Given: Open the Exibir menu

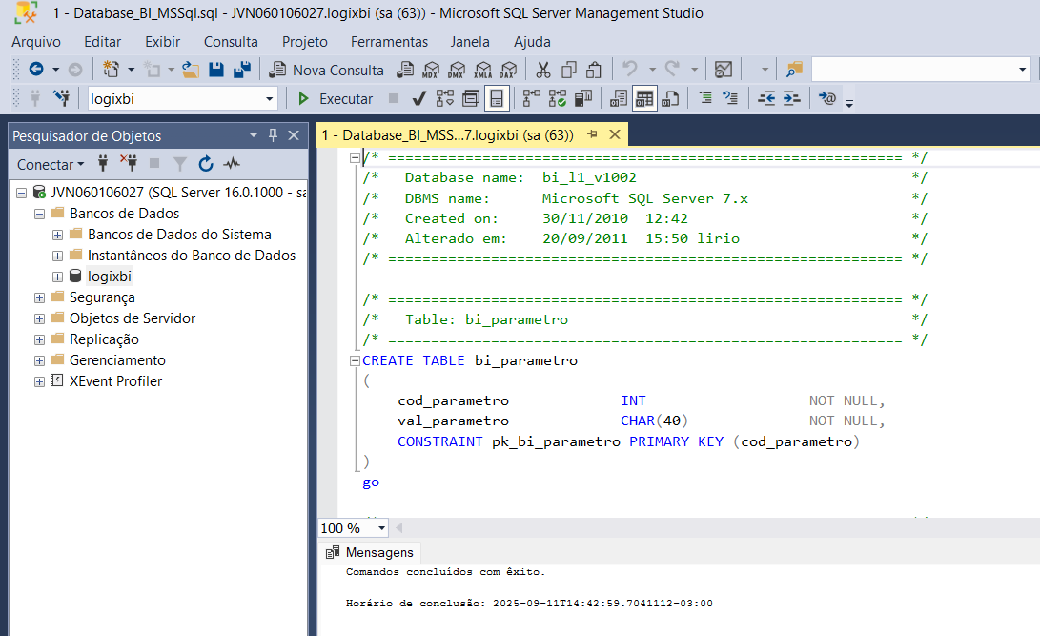Looking at the screenshot, I should pos(162,42).
